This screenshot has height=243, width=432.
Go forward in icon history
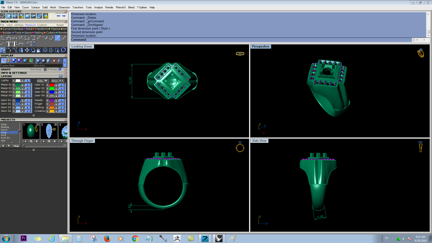click(64, 16)
